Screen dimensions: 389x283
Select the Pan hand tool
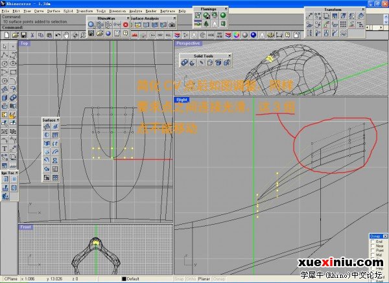(x=66, y=35)
